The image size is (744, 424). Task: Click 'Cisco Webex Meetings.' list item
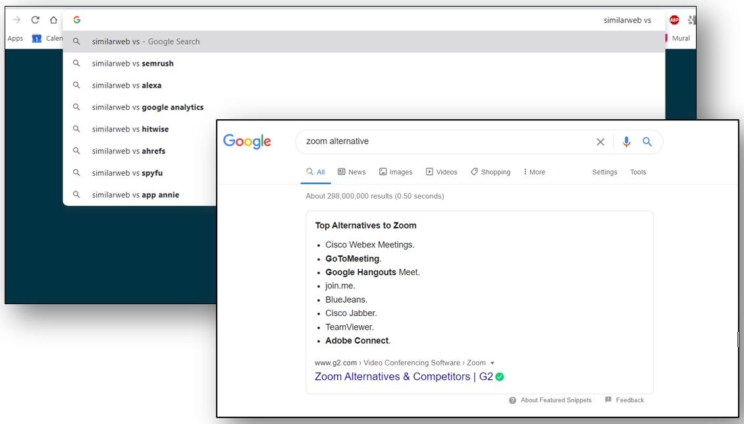tap(369, 245)
